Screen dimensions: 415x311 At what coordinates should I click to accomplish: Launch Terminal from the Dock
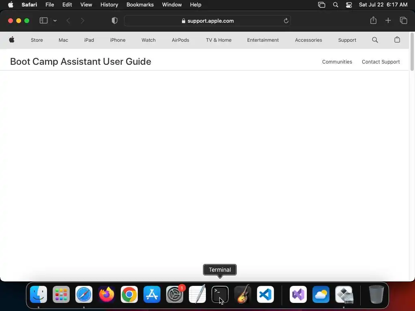point(220,294)
